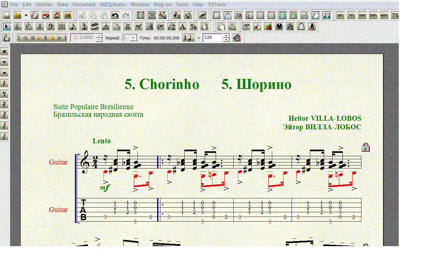Image resolution: width=424 pixels, height=271 pixels.
Task: Expand the Repeat count dropdown
Action: (x=133, y=38)
